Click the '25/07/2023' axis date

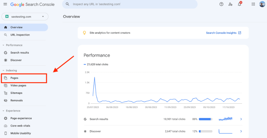93,107
